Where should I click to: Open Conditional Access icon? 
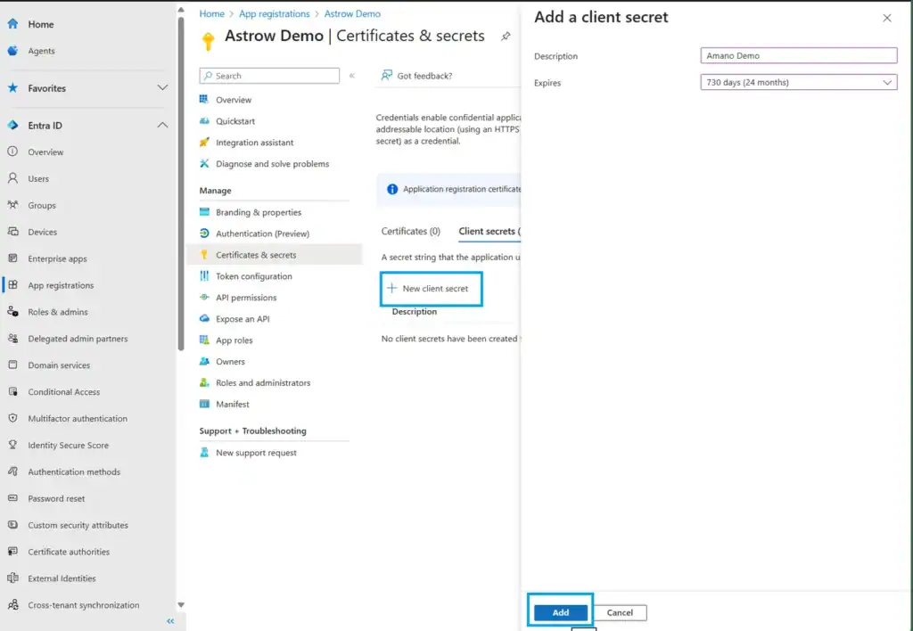(x=12, y=392)
